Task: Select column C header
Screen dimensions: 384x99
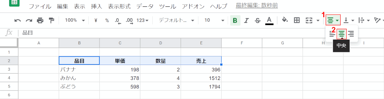Action: [120, 43]
